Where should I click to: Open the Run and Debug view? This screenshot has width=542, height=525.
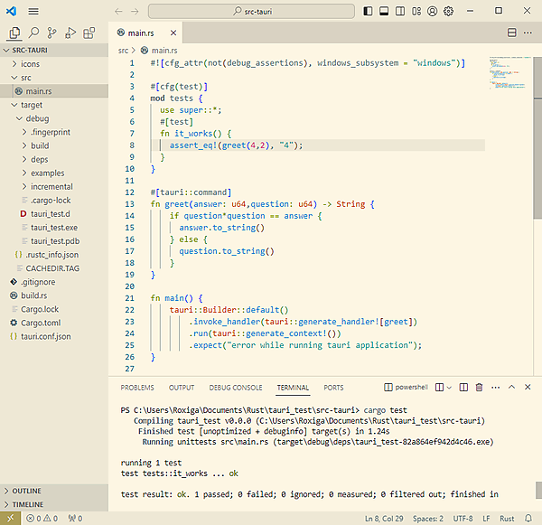(x=70, y=33)
